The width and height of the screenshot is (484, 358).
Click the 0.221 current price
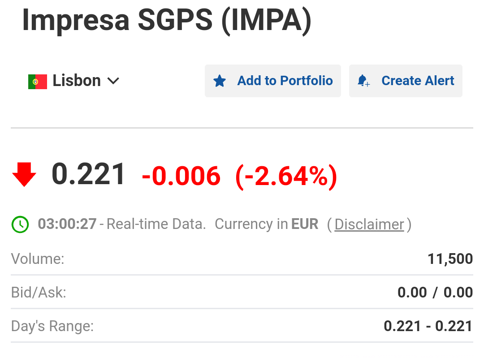point(89,174)
